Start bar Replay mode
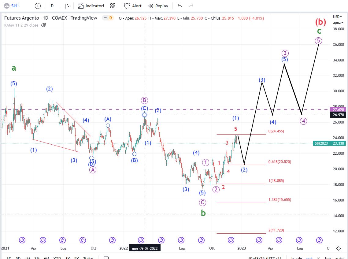The width and height of the screenshot is (348, 259). pos(158,6)
